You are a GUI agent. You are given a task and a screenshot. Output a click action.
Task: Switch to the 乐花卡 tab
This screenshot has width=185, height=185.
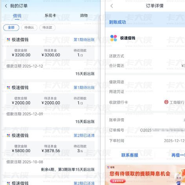tap(50, 16)
